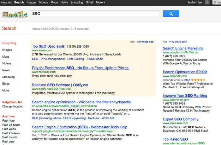This screenshot has height=145, width=221.
Task: Click www.seop.com green URL
Action: coord(42,50)
